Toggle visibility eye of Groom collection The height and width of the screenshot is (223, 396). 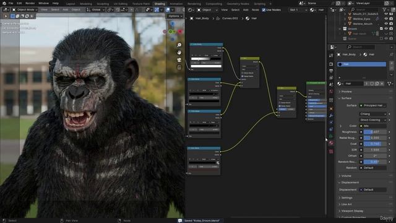point(386,28)
